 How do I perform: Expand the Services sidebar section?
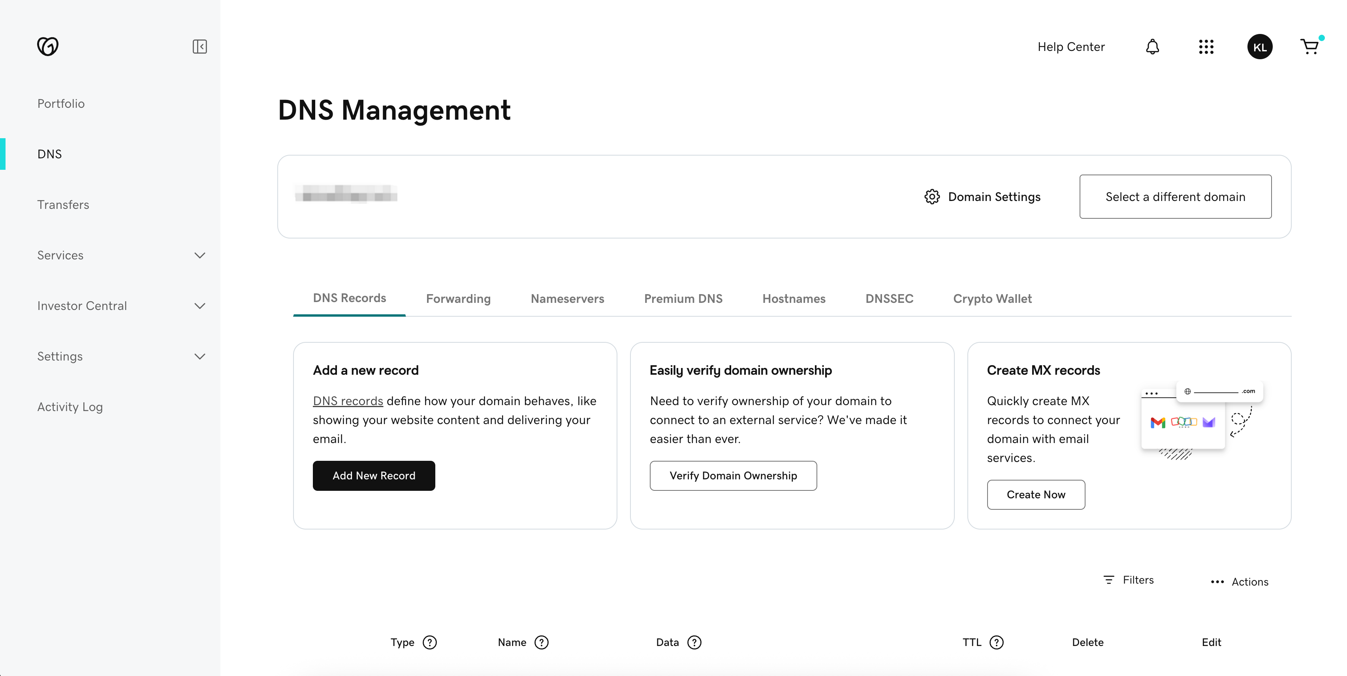(200, 255)
